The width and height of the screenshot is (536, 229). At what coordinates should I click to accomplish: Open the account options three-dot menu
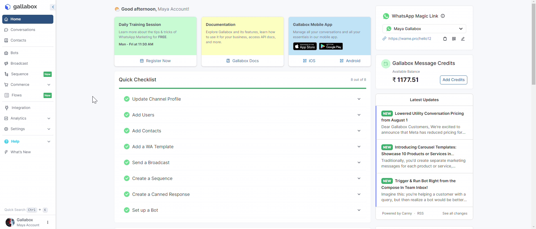(x=48, y=222)
